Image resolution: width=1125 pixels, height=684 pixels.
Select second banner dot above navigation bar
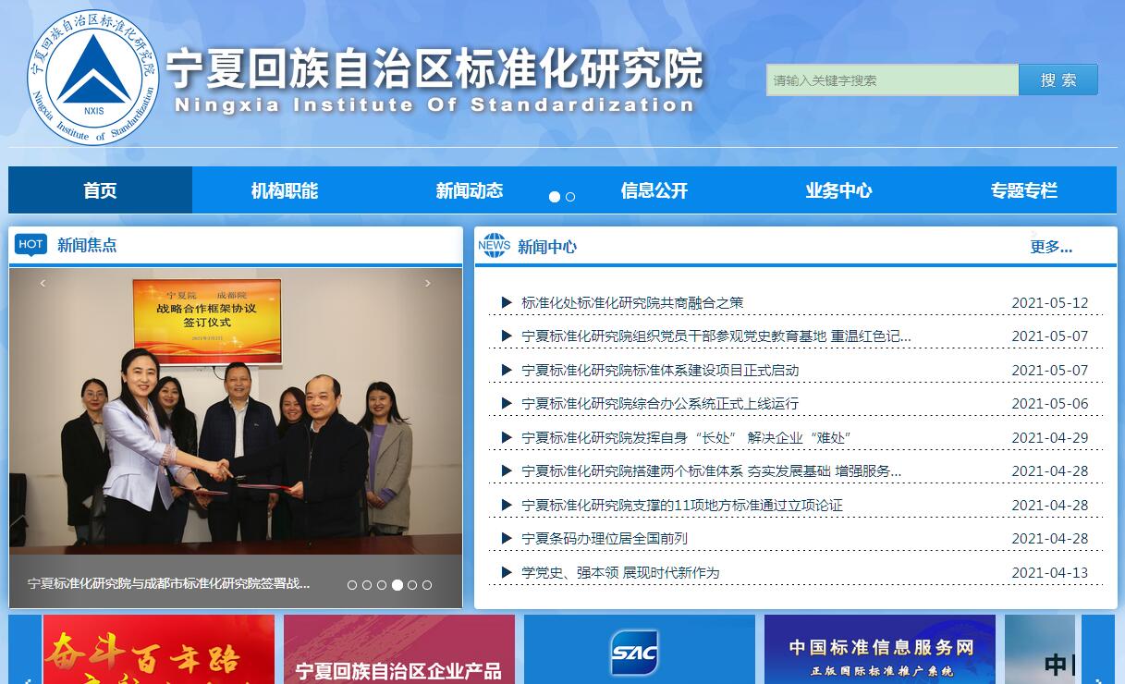[570, 197]
